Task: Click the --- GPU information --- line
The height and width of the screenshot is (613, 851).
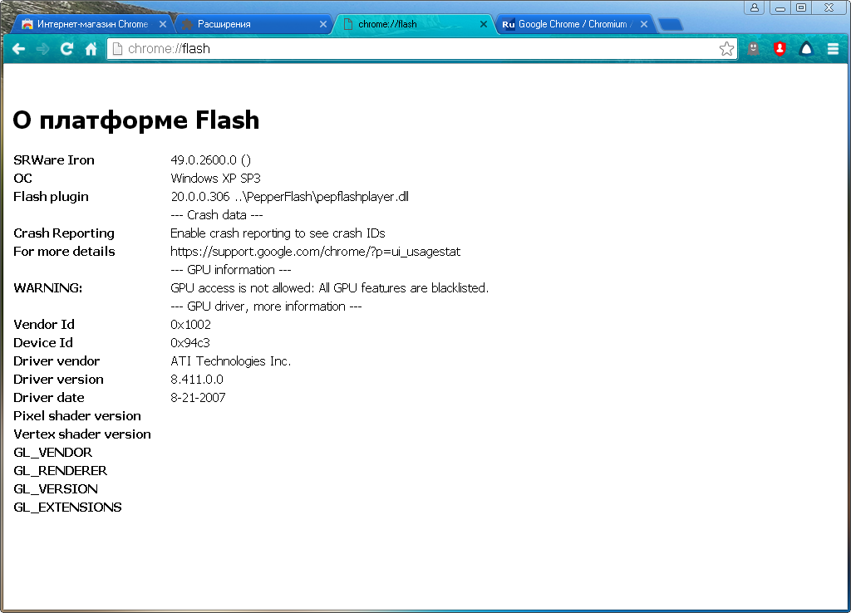Action: click(231, 270)
